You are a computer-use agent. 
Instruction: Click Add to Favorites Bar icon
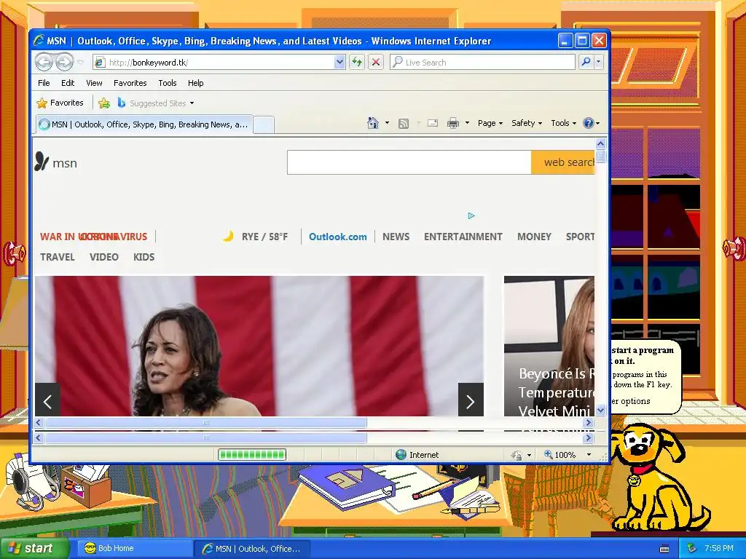(x=103, y=103)
